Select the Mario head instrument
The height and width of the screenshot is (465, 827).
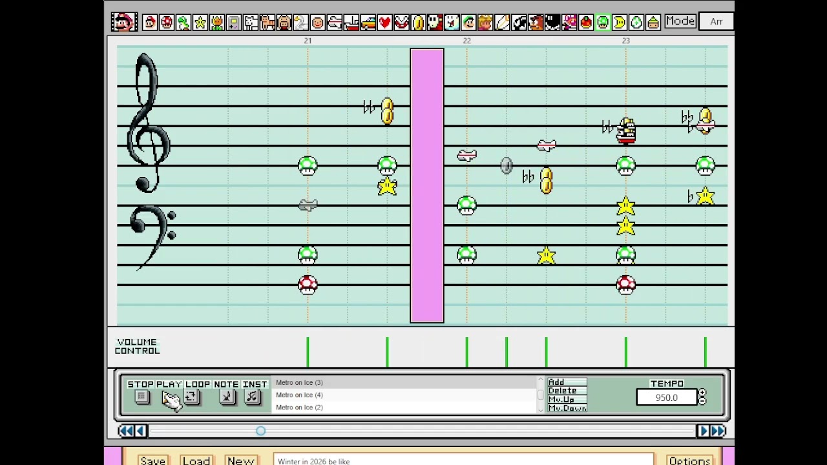pos(150,22)
